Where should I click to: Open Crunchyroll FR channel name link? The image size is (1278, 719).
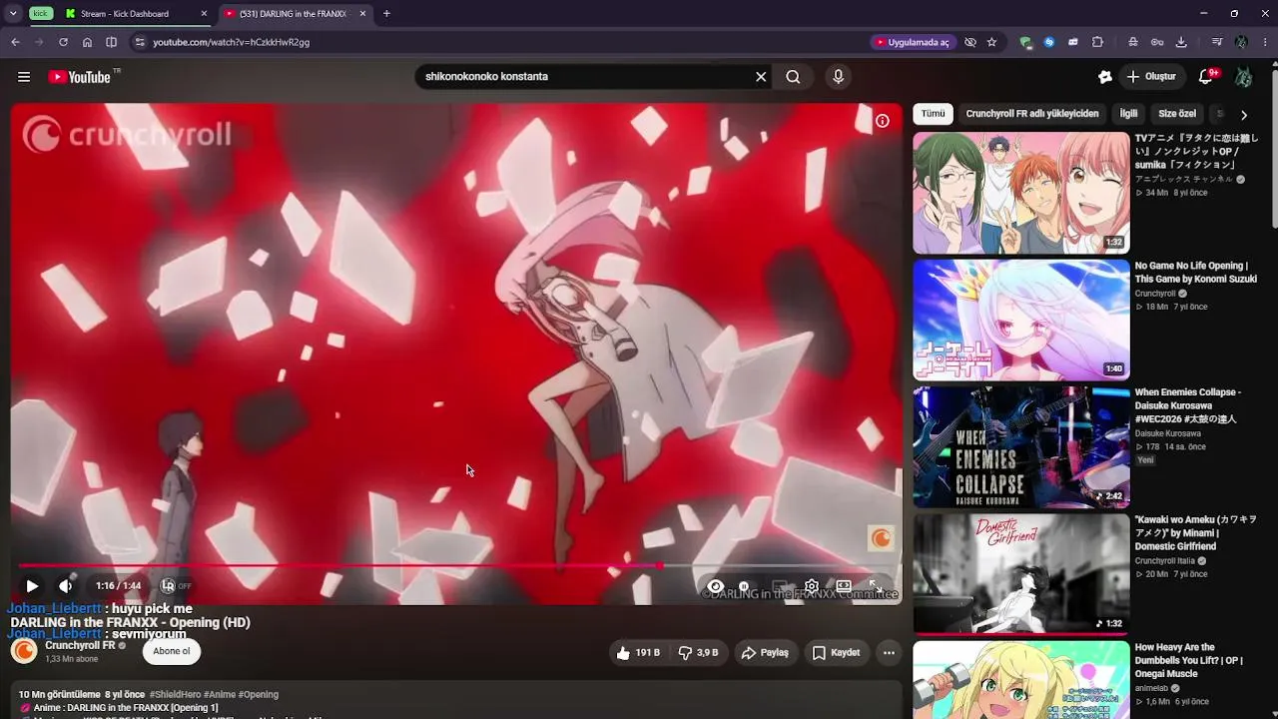coord(80,646)
